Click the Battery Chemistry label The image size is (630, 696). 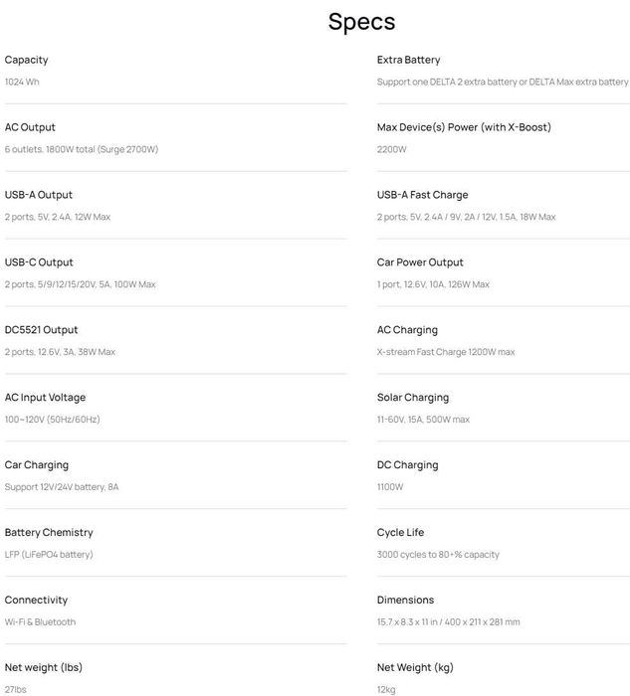coord(49,533)
